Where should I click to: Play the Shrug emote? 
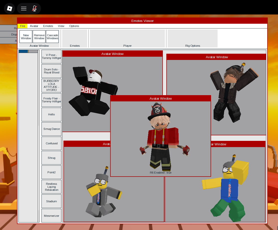pyautogui.click(x=51, y=158)
